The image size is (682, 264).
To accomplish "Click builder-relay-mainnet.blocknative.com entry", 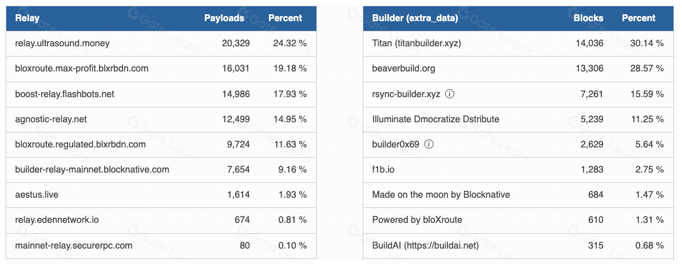I will coord(92,169).
